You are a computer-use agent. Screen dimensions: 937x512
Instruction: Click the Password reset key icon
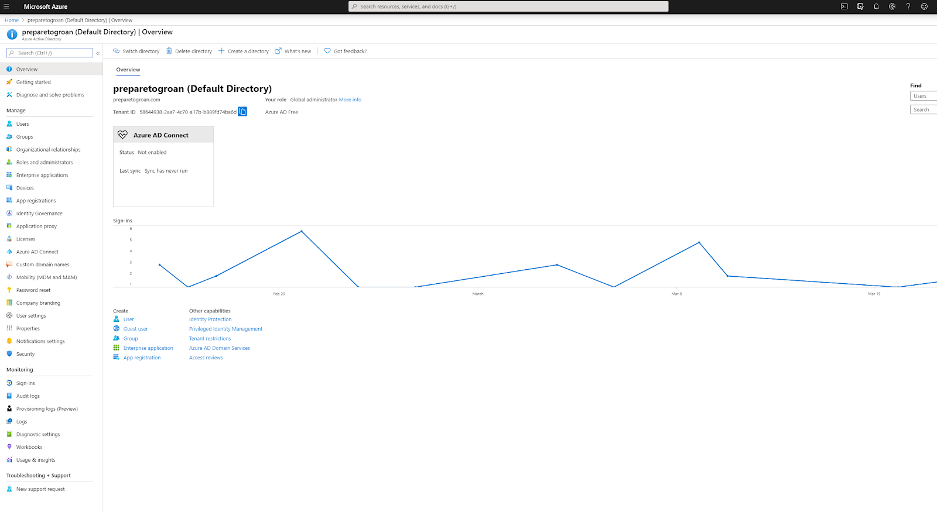click(x=9, y=290)
